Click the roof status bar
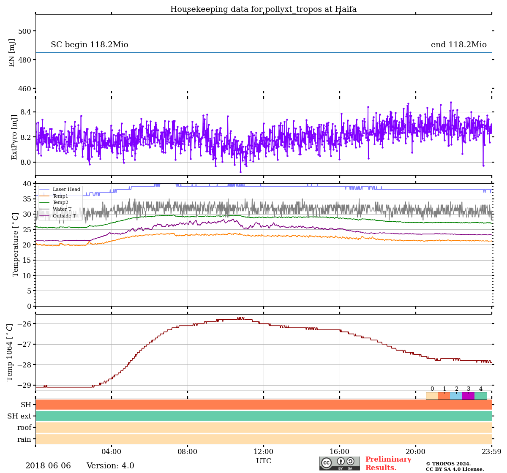This screenshot has height=473, width=507. (264, 427)
